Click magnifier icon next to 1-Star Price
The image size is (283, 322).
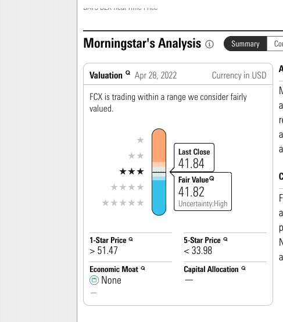tap(131, 239)
